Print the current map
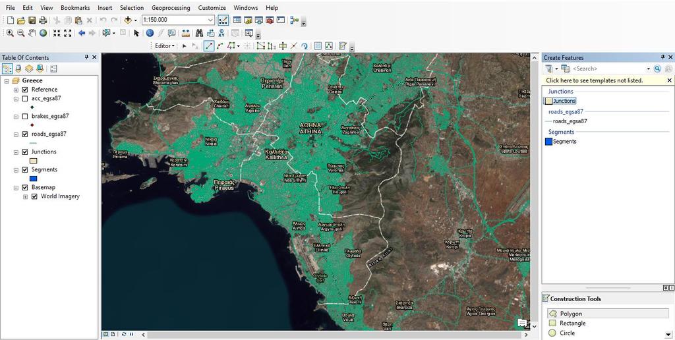 pyautogui.click(x=43, y=20)
